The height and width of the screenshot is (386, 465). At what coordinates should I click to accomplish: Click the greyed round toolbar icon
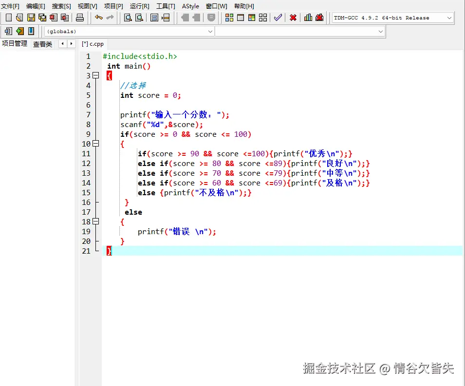click(x=211, y=18)
